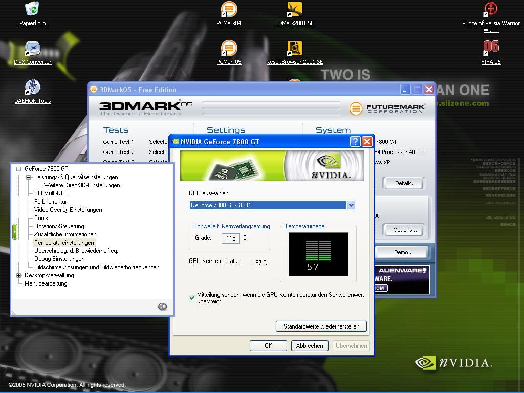Viewport: 524px width, 393px height.
Task: Open the GPU auswählen dropdown
Action: pyautogui.click(x=351, y=205)
